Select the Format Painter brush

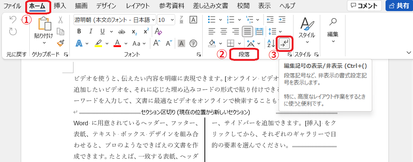pyautogui.click(x=60, y=43)
